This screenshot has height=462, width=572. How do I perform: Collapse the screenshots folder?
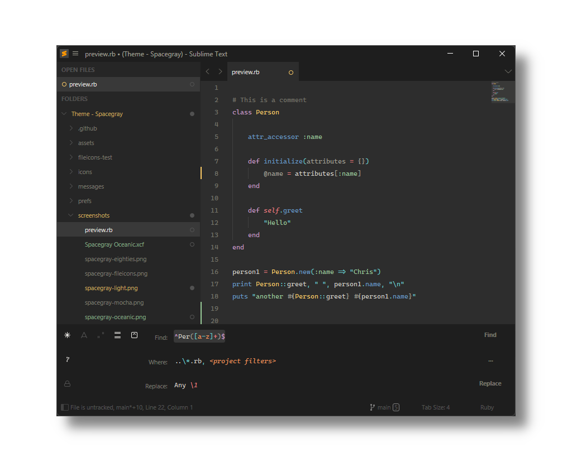point(71,215)
